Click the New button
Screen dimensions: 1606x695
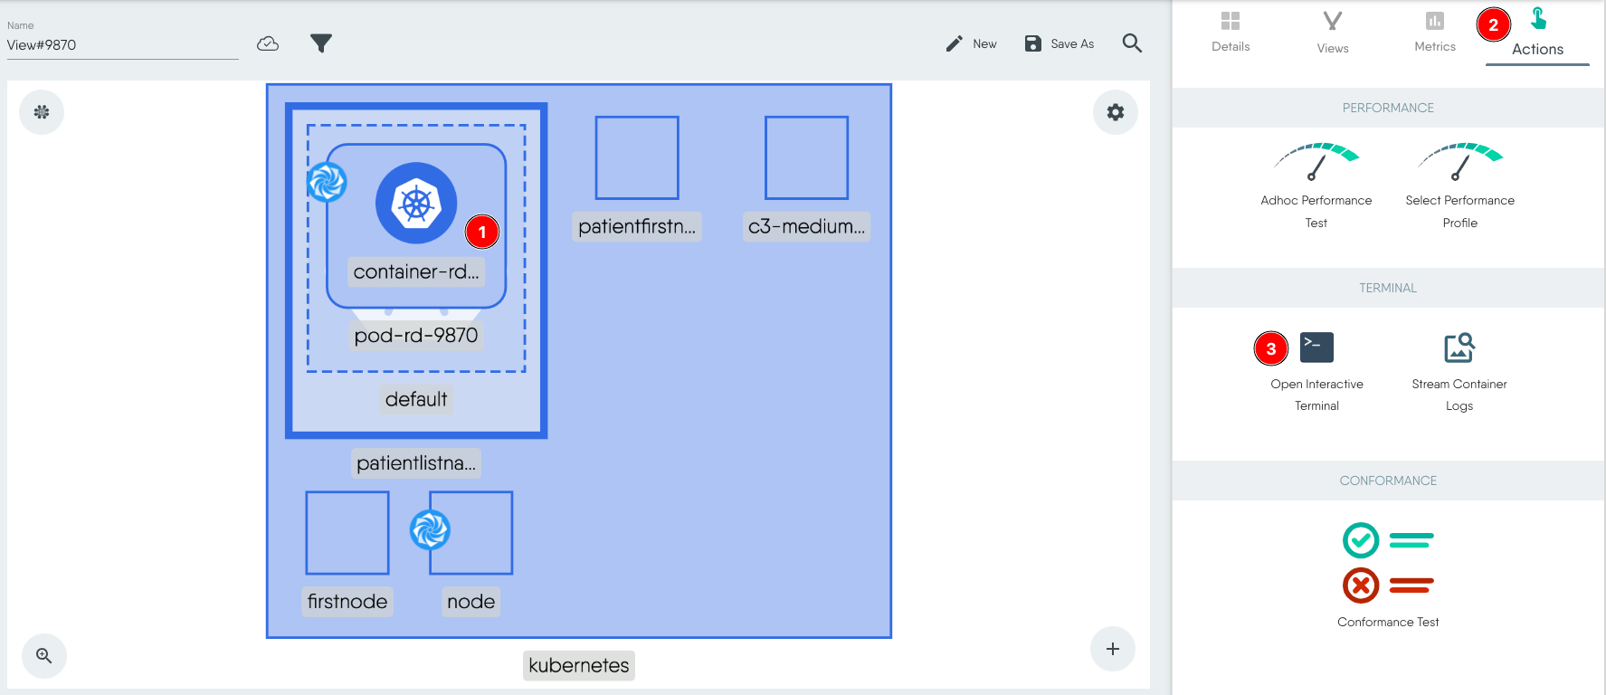click(x=972, y=43)
